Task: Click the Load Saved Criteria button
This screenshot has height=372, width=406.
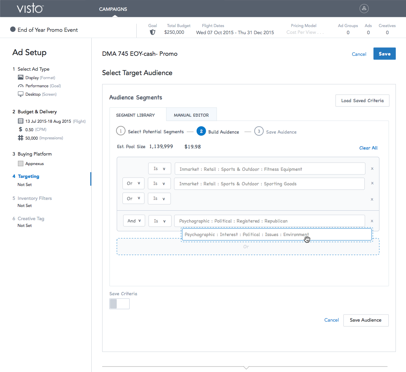Action: click(362, 100)
